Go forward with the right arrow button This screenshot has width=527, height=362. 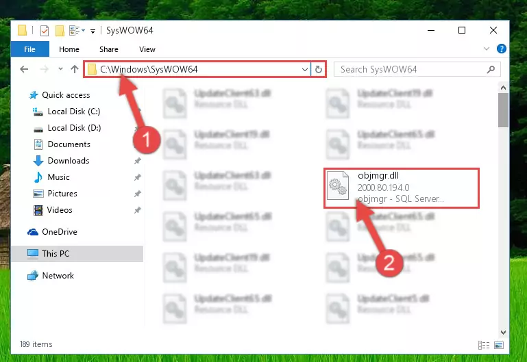click(x=44, y=69)
